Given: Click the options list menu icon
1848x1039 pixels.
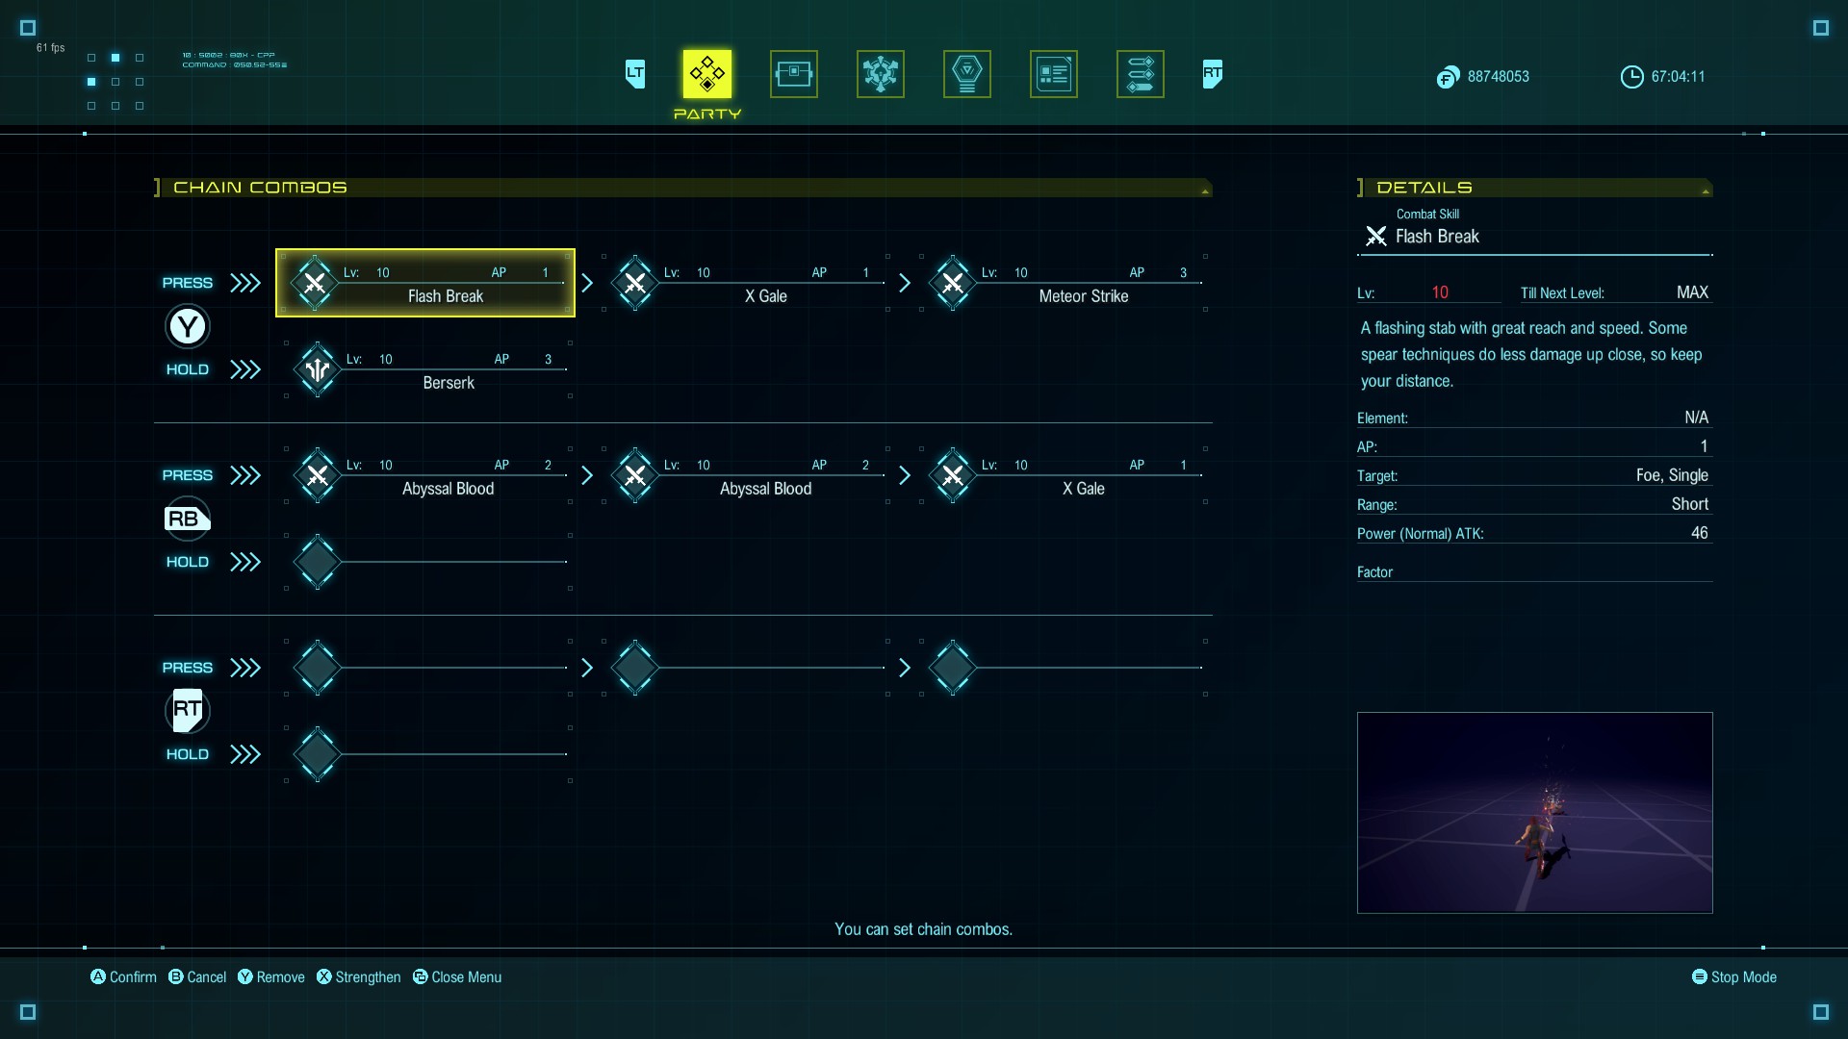Looking at the screenshot, I should point(1140,74).
